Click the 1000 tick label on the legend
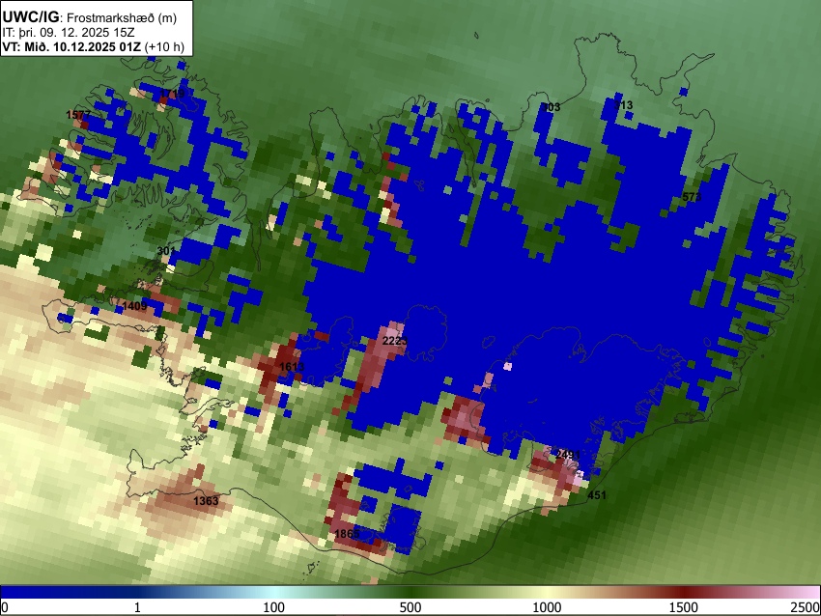This screenshot has width=821, height=616. (547, 607)
